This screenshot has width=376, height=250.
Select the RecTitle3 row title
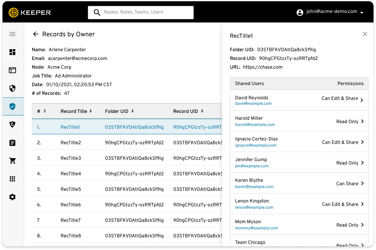click(x=71, y=158)
